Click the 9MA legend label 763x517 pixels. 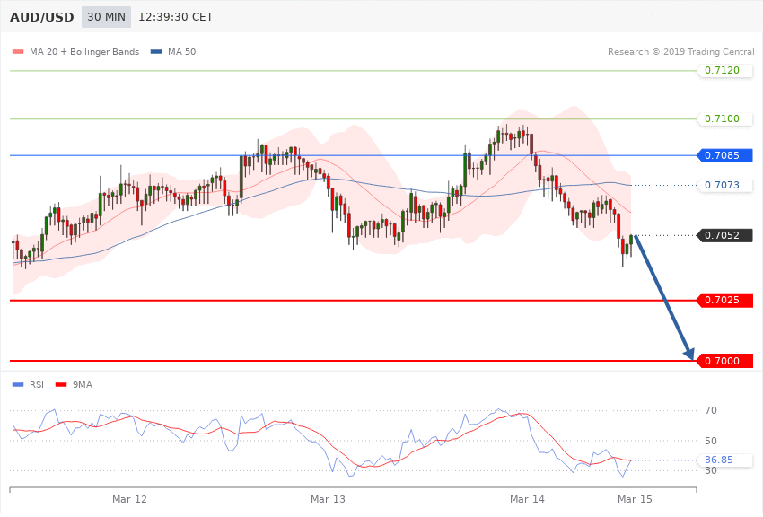coord(83,385)
